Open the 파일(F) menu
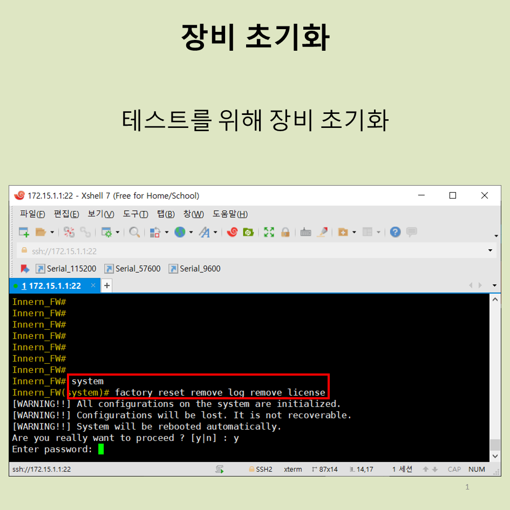The width and height of the screenshot is (510, 510). [x=32, y=214]
